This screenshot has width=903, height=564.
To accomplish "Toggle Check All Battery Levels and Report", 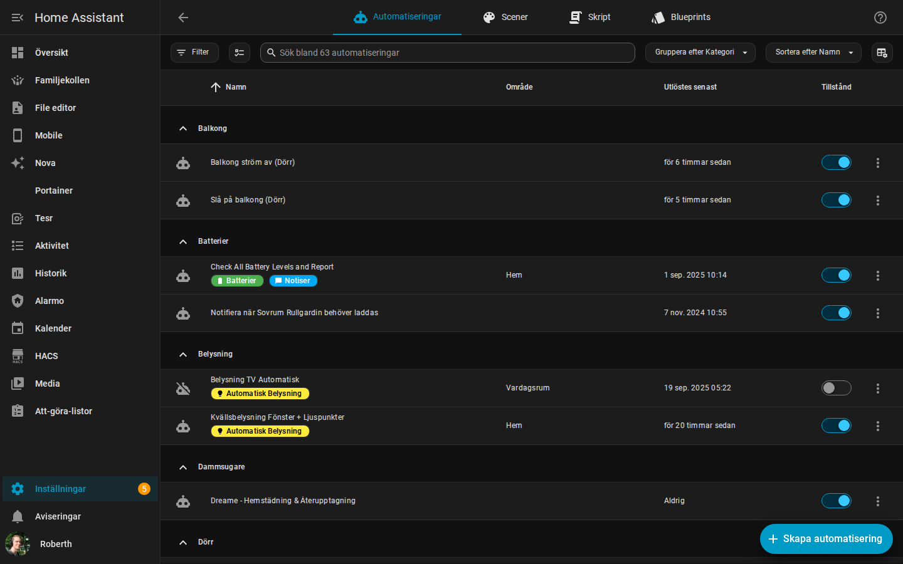I will point(837,275).
